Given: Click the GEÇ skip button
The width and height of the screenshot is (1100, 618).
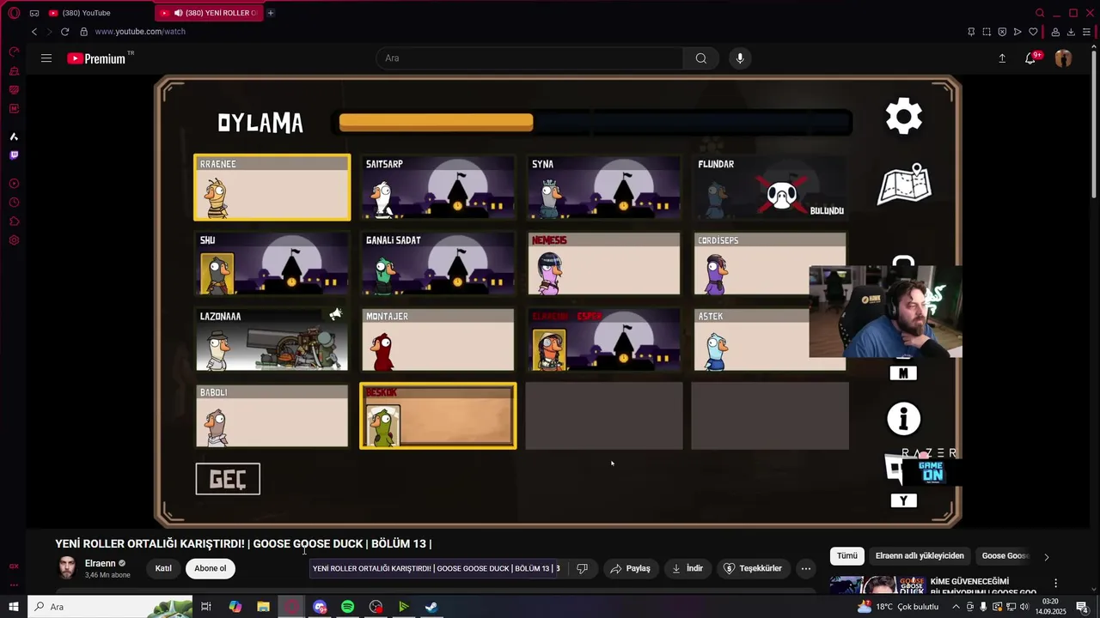Looking at the screenshot, I should pos(228,479).
